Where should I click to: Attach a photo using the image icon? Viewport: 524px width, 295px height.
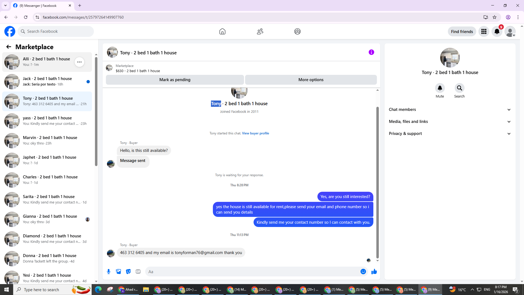(x=118, y=272)
